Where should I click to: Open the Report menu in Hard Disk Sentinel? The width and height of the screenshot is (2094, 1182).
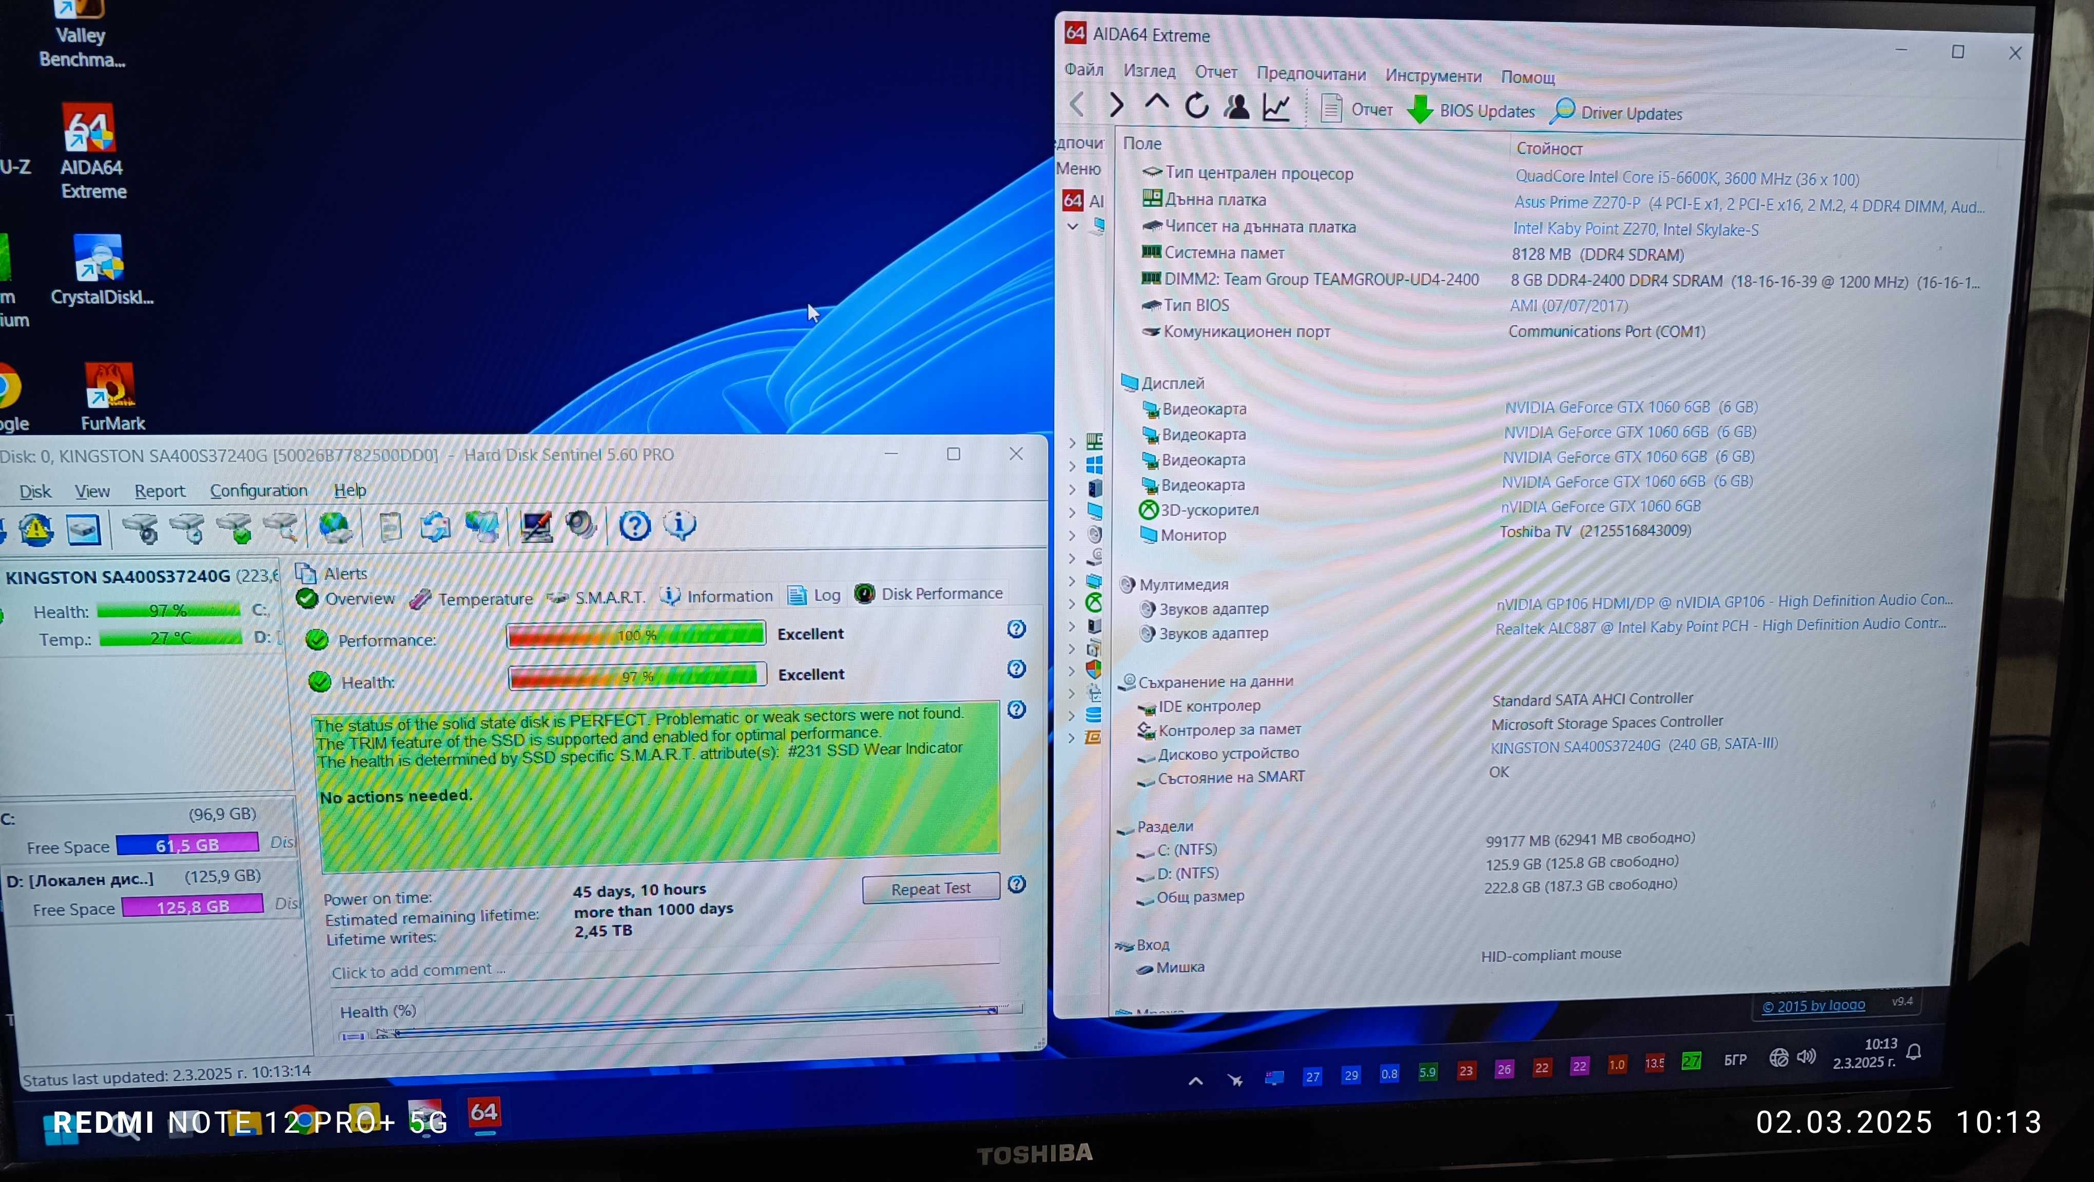click(x=159, y=490)
